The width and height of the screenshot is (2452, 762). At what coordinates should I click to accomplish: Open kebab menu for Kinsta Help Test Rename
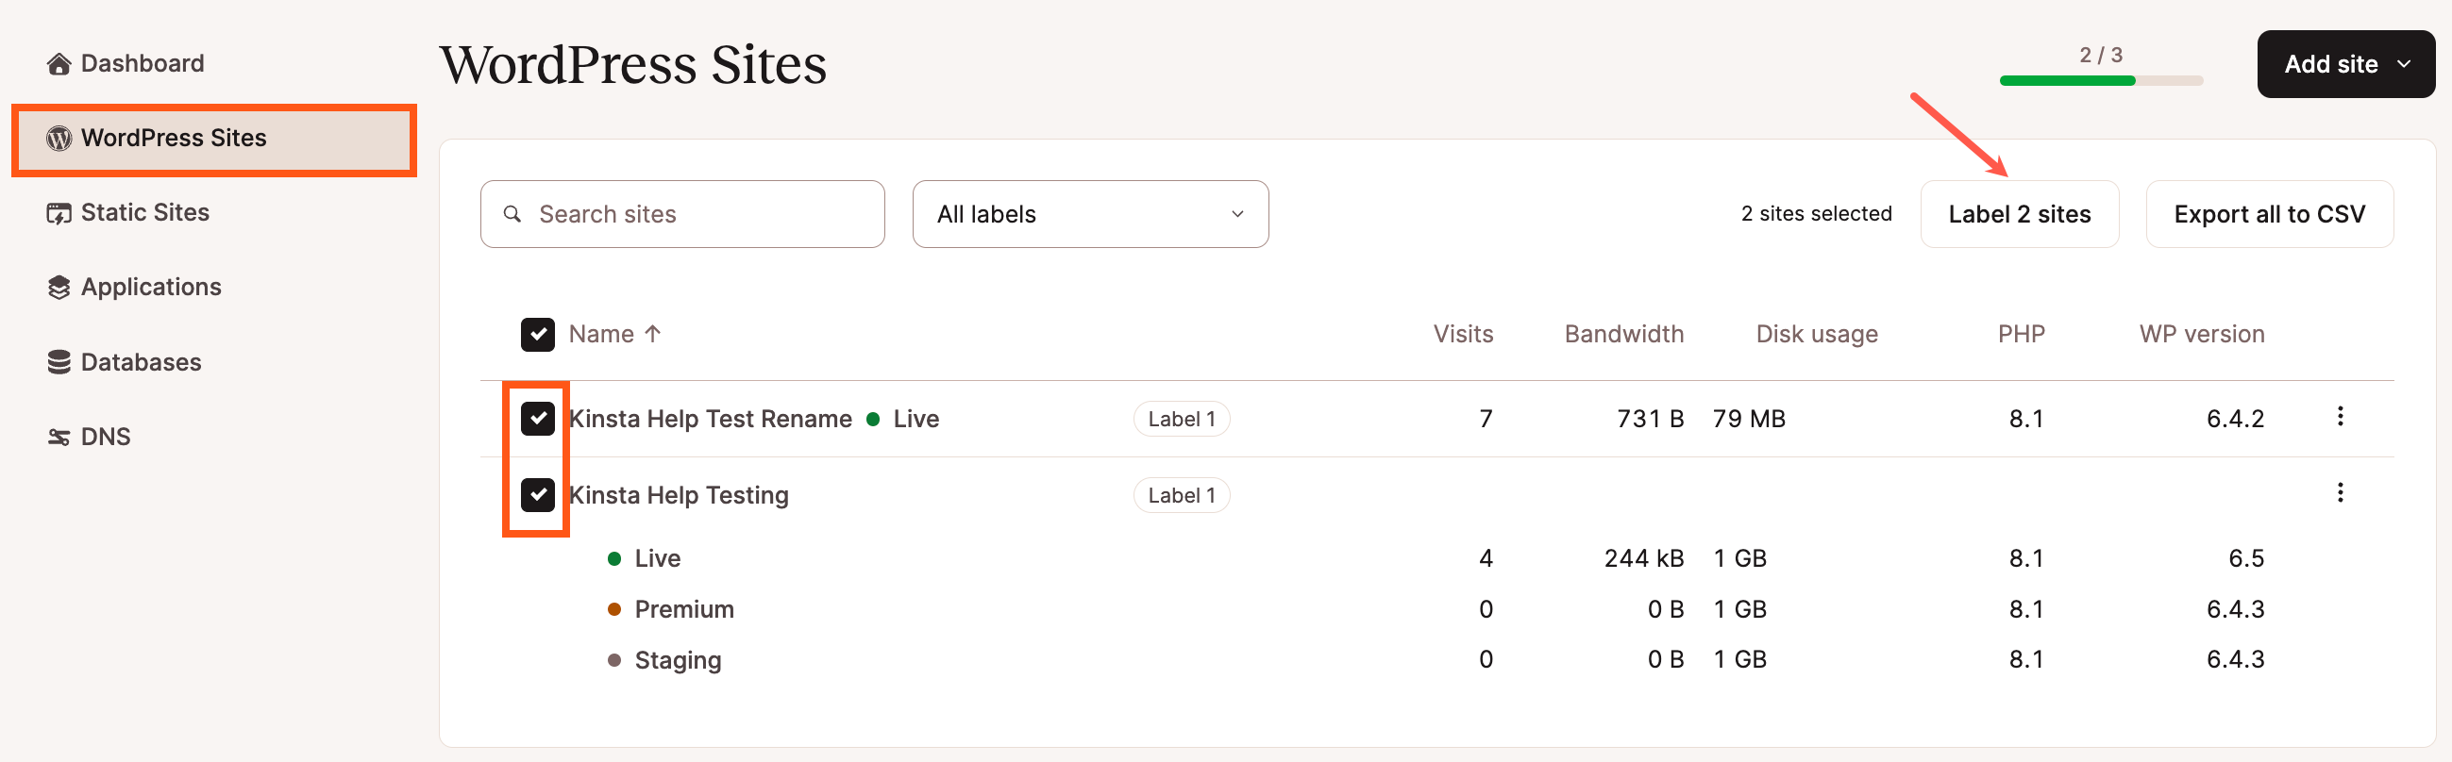2340,417
